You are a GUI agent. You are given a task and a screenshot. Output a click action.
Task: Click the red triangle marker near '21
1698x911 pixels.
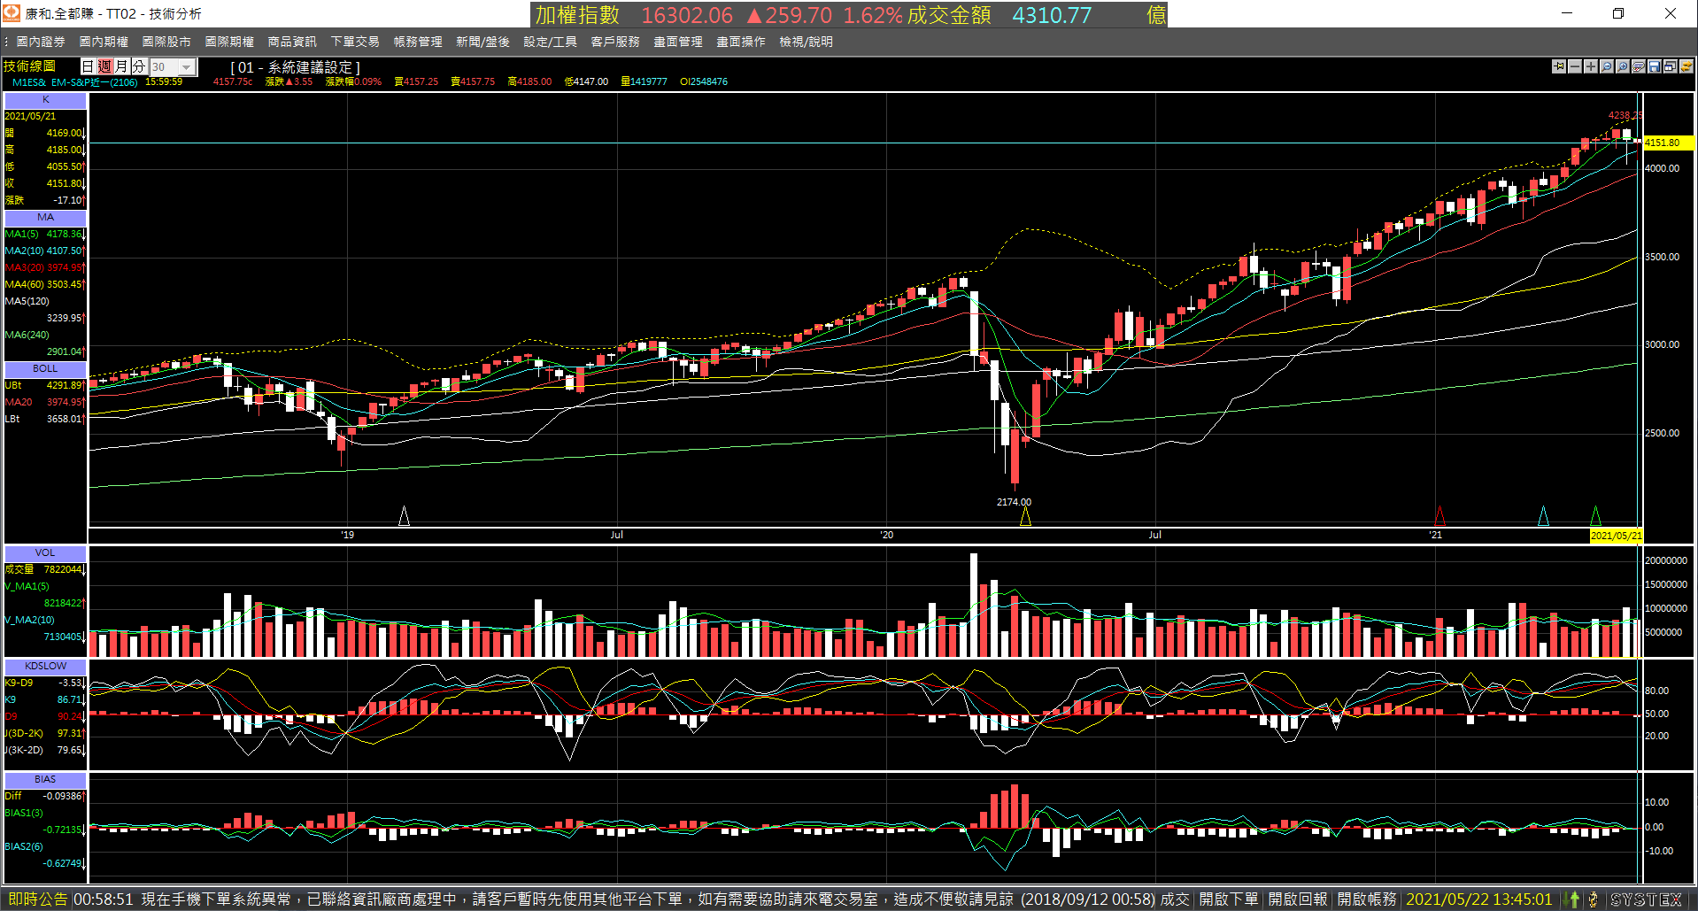click(1439, 515)
